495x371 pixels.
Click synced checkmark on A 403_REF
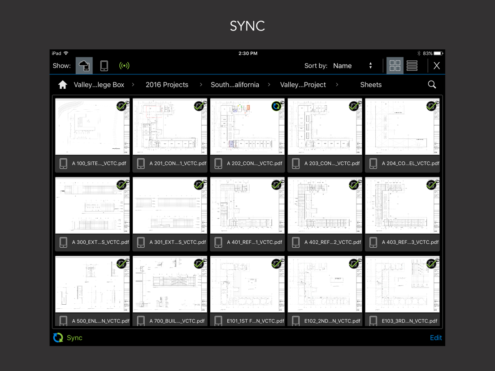point(431,185)
